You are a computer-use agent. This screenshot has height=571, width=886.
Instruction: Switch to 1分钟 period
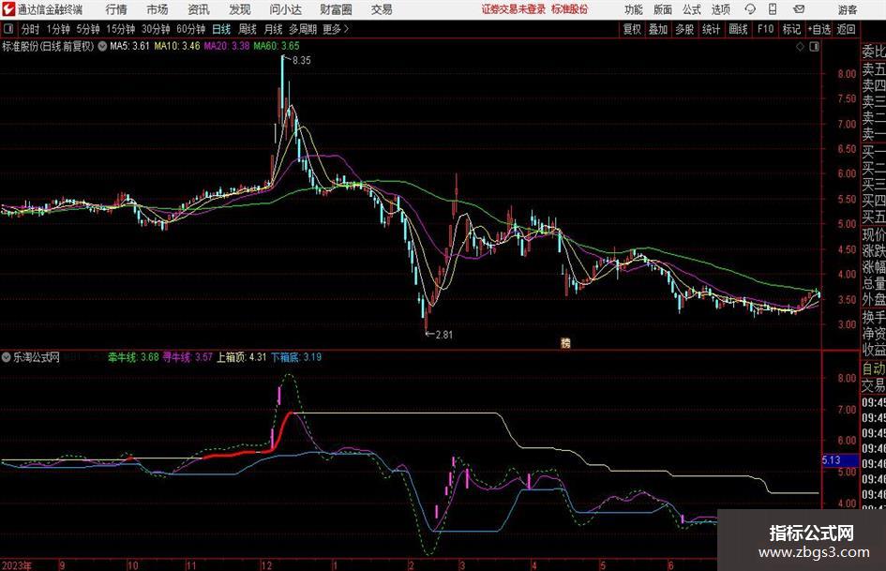[58, 29]
